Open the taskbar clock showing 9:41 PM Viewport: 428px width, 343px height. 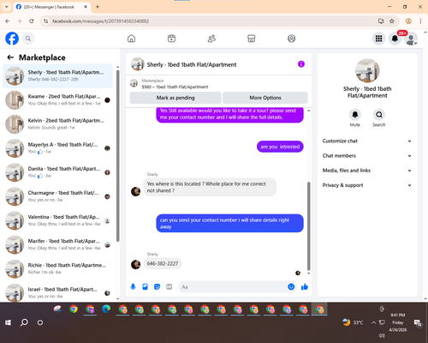(x=398, y=322)
